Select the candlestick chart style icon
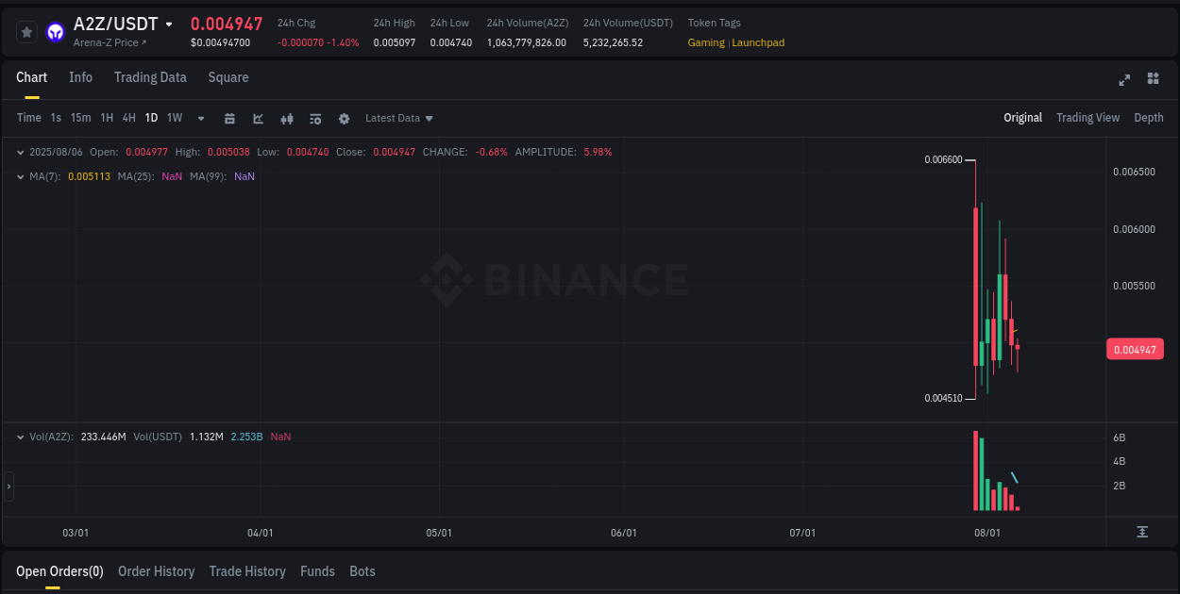The width and height of the screenshot is (1180, 594). pyautogui.click(x=286, y=119)
